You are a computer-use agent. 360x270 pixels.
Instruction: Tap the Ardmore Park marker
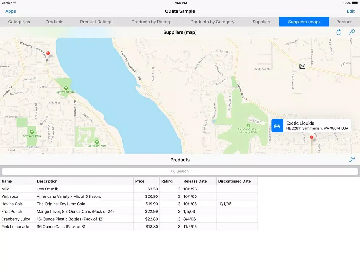(x=32, y=132)
